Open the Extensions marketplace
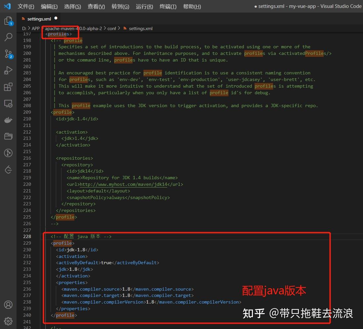Image resolution: width=363 pixels, height=329 pixels. tap(8, 87)
